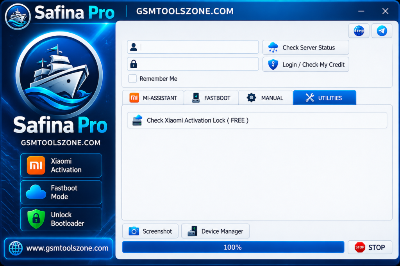Click the green shield lock icon
The height and width of the screenshot is (266, 400).
coord(36,219)
